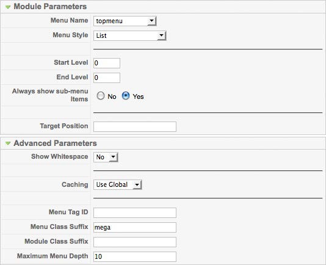Select Yes for Always show sub-menu items
Viewport: 326px width, 265px height.
[x=126, y=96]
